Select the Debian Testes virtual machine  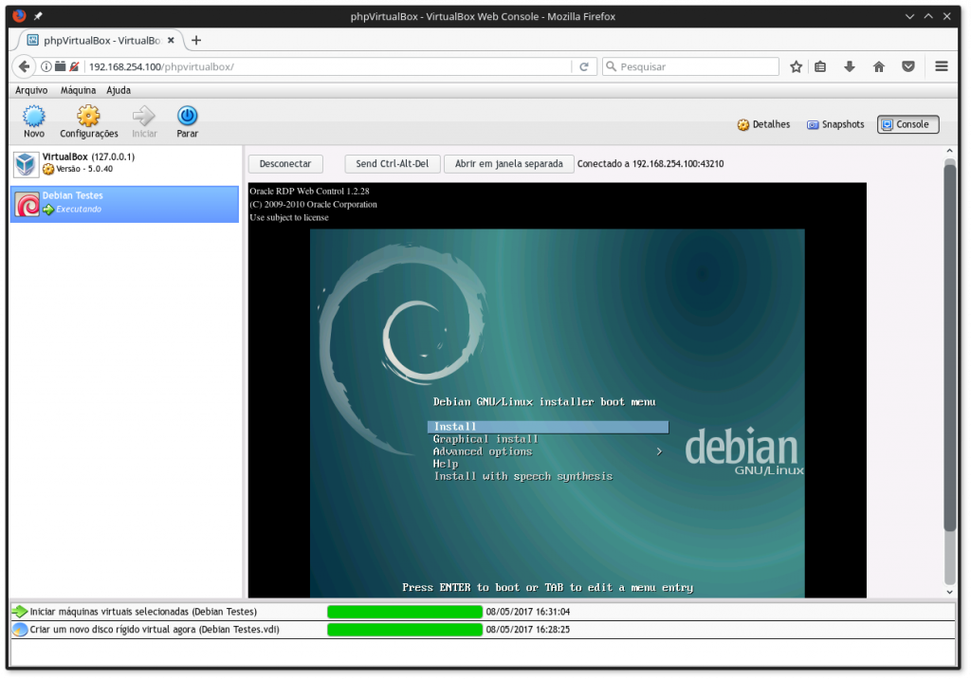pos(123,203)
